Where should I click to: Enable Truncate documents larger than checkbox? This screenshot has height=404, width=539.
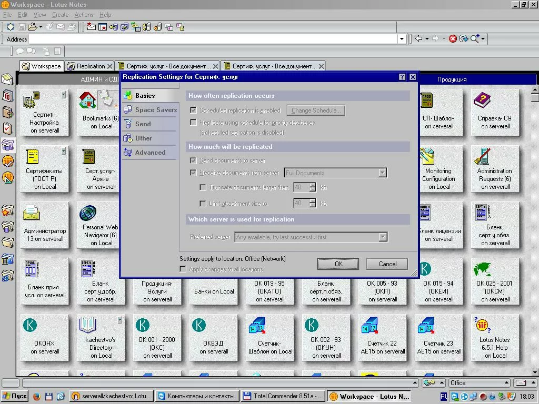(x=203, y=188)
